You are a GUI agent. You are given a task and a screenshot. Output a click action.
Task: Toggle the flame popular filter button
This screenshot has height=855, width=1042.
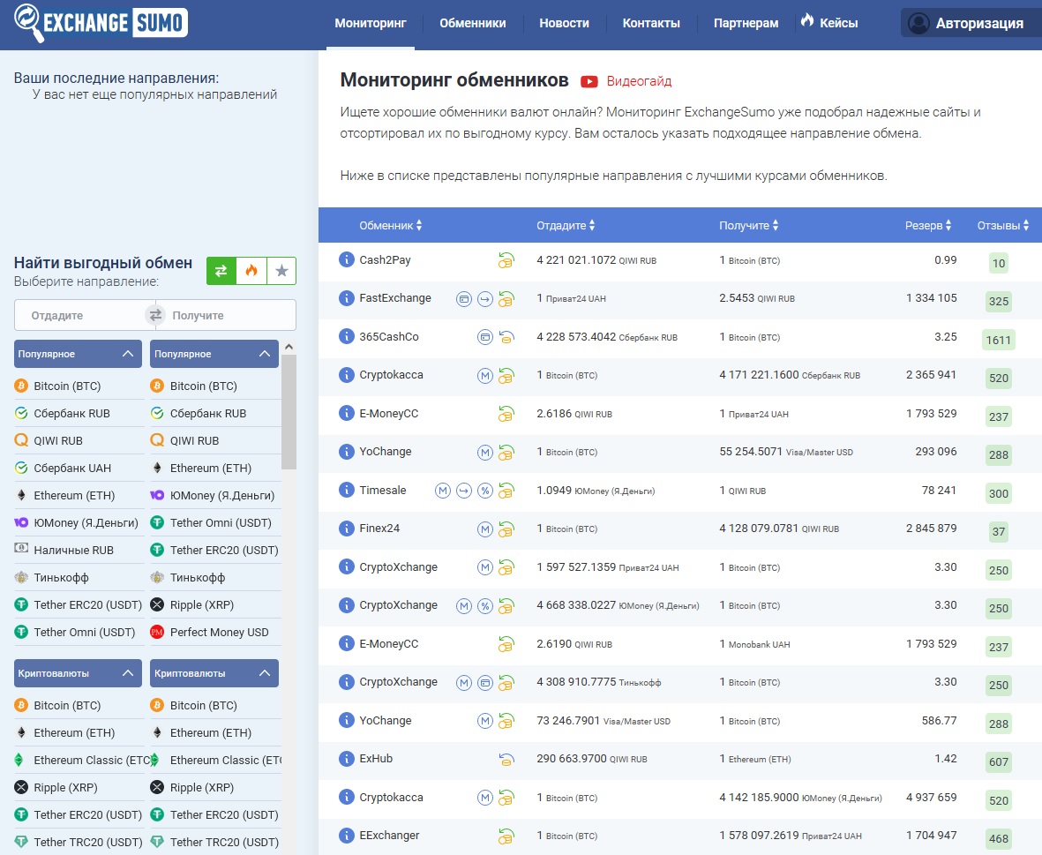click(251, 270)
